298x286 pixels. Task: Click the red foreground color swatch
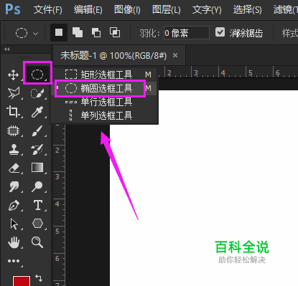[x=22, y=281]
